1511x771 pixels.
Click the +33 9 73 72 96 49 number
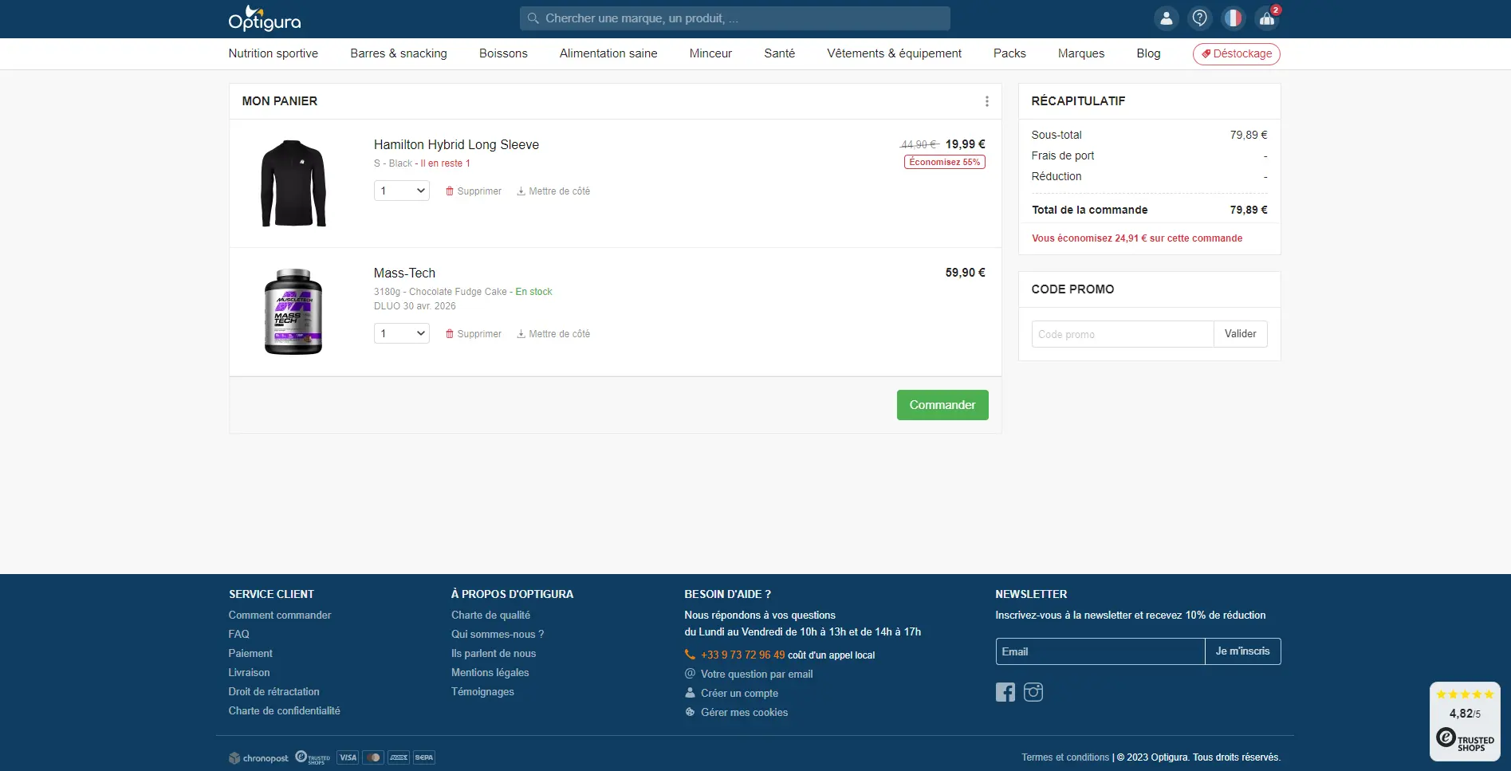coord(743,655)
